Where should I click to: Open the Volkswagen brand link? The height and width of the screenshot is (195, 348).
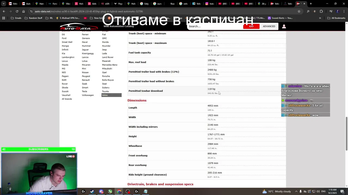[x=88, y=95]
